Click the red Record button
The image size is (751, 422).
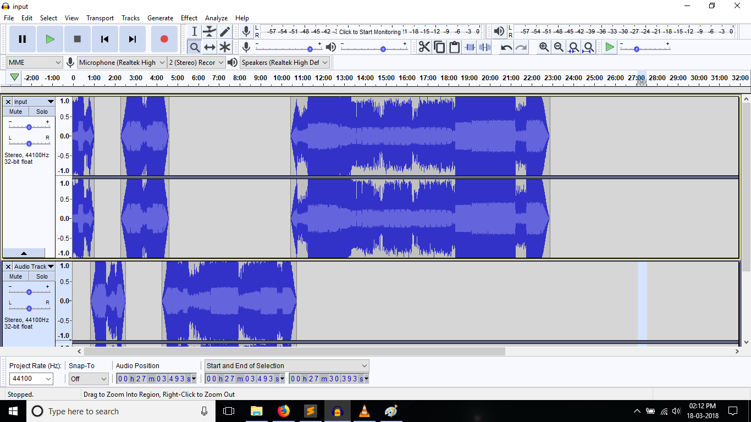[164, 39]
